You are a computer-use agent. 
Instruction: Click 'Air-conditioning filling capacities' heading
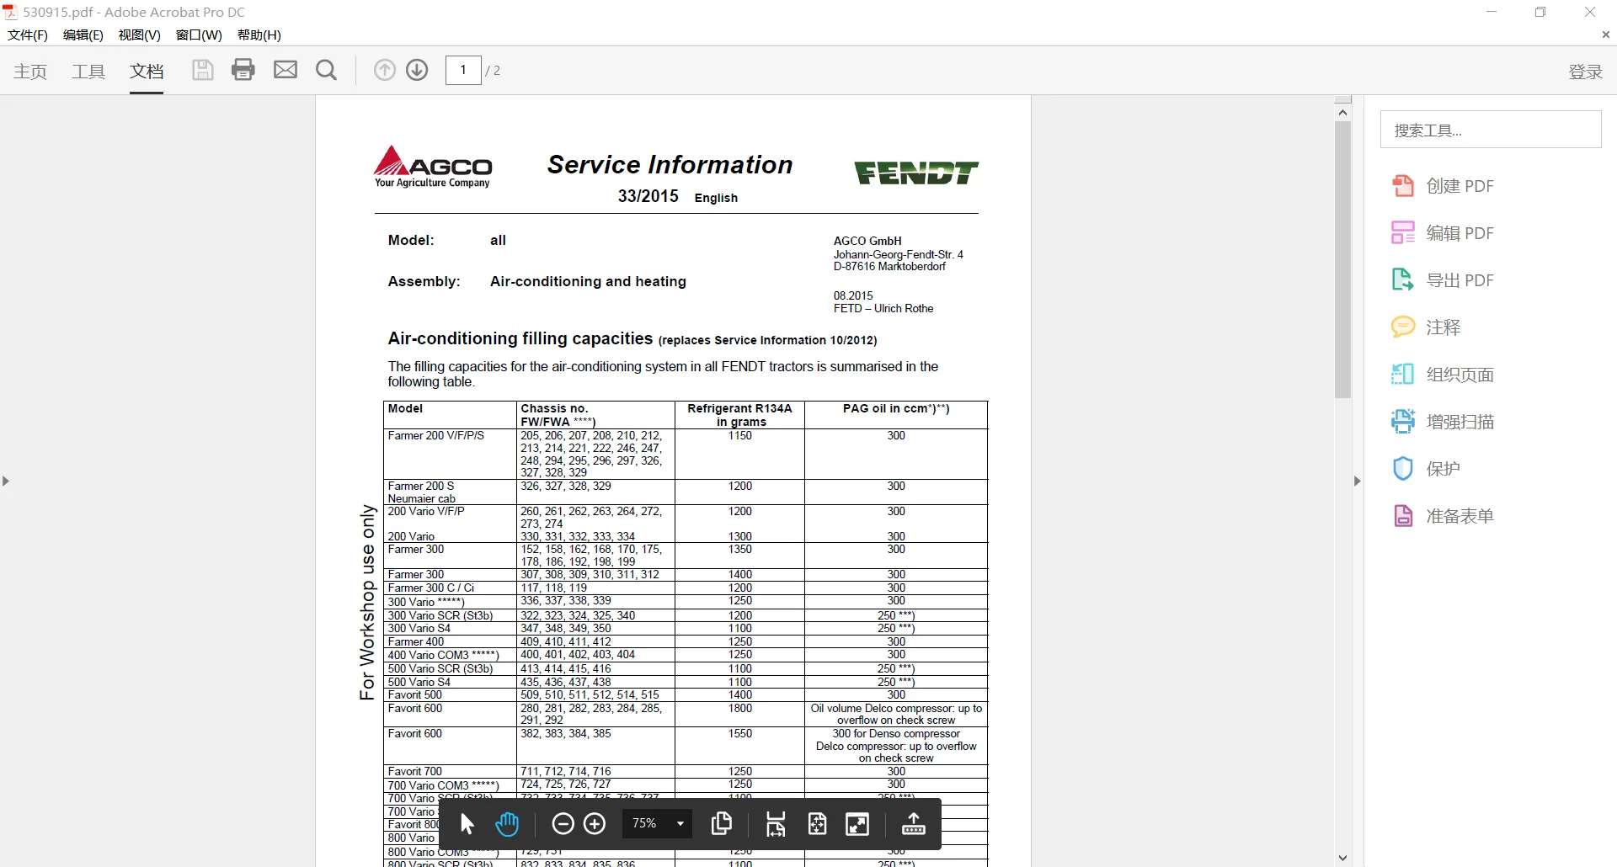[520, 338]
